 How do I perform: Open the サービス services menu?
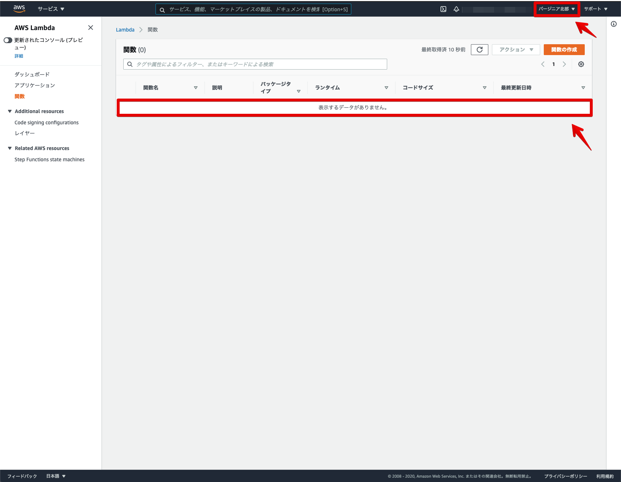51,9
